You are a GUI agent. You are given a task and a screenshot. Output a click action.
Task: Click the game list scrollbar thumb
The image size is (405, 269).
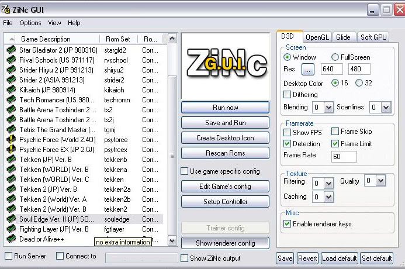(172, 156)
